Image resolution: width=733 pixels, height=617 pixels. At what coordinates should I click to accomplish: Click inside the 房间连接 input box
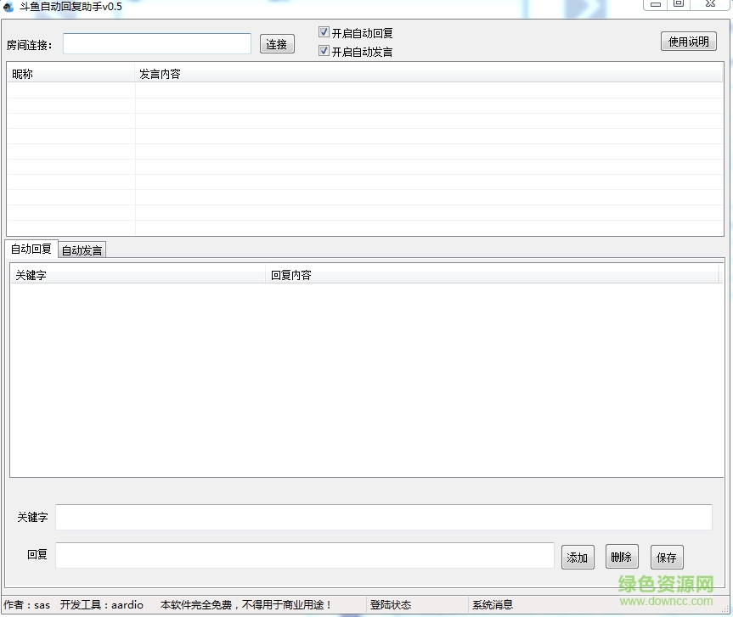[156, 42]
